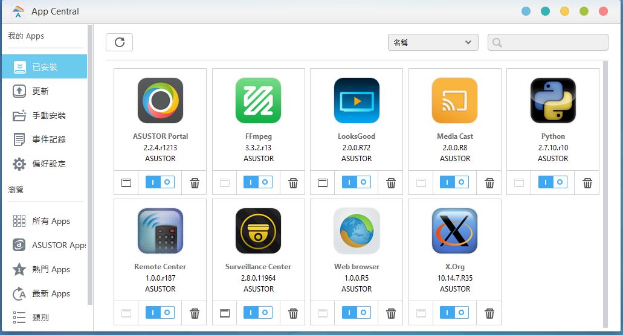Viewport: 623px width, 335px height.
Task: Open 偏好設定 preferences item
Action: point(45,164)
